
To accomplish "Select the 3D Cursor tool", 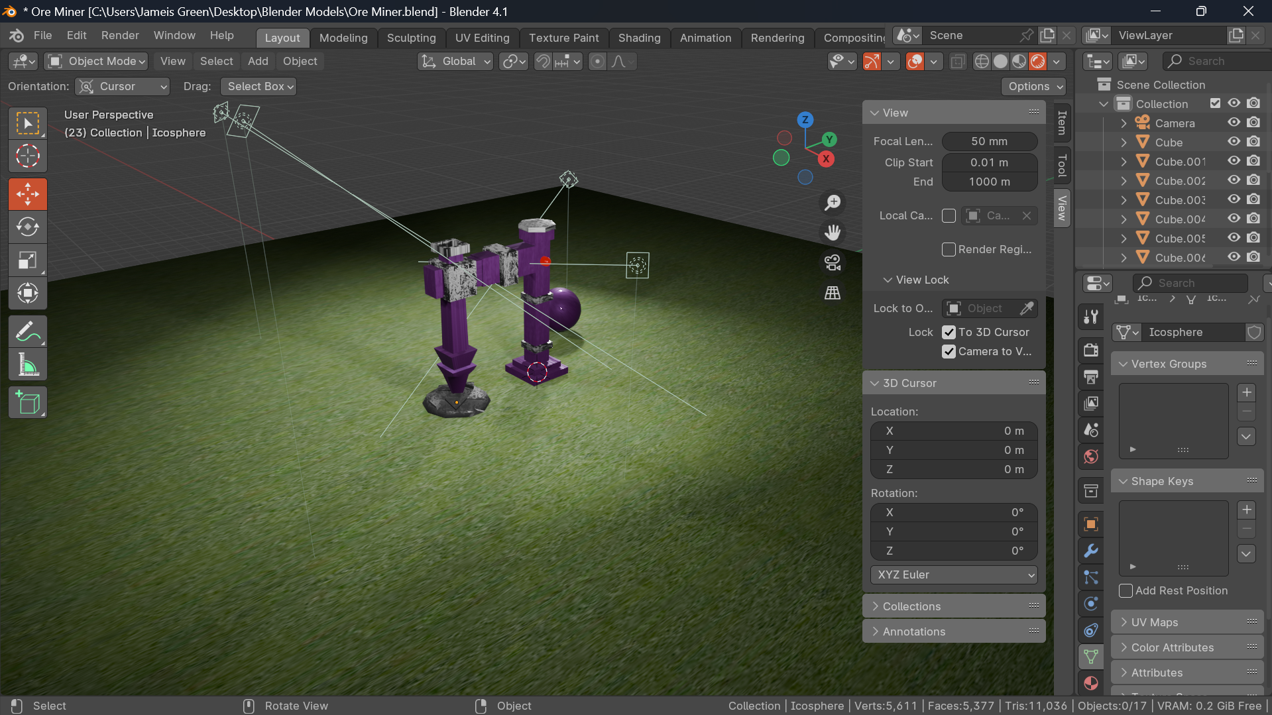I will [28, 156].
